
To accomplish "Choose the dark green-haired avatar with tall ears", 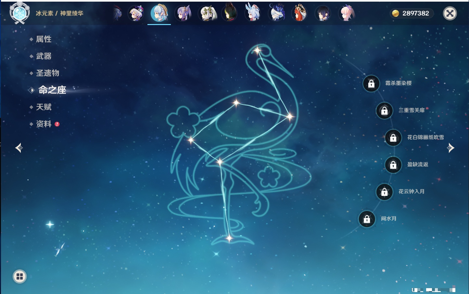I will click(230, 13).
